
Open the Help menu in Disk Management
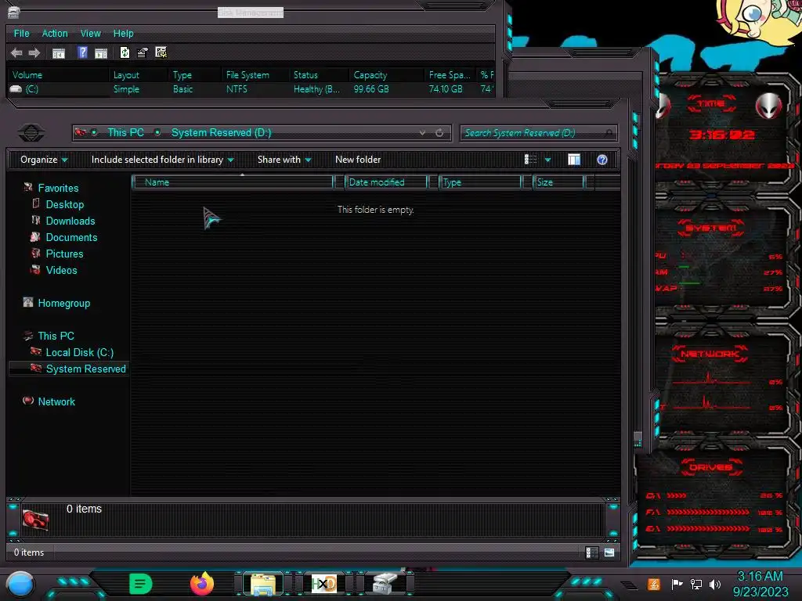(x=123, y=33)
